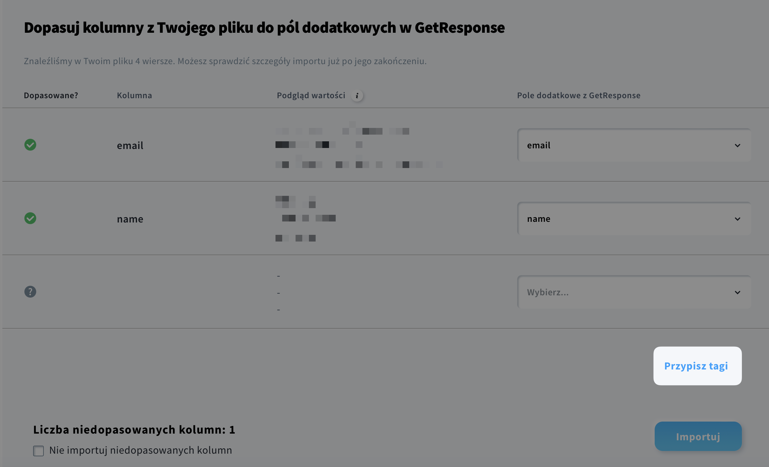The width and height of the screenshot is (769, 467).
Task: Click the Podgląd wartości header label
Action: click(311, 96)
